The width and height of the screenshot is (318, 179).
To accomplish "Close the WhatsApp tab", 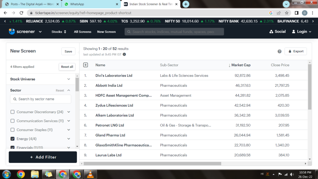I will 117,4.
